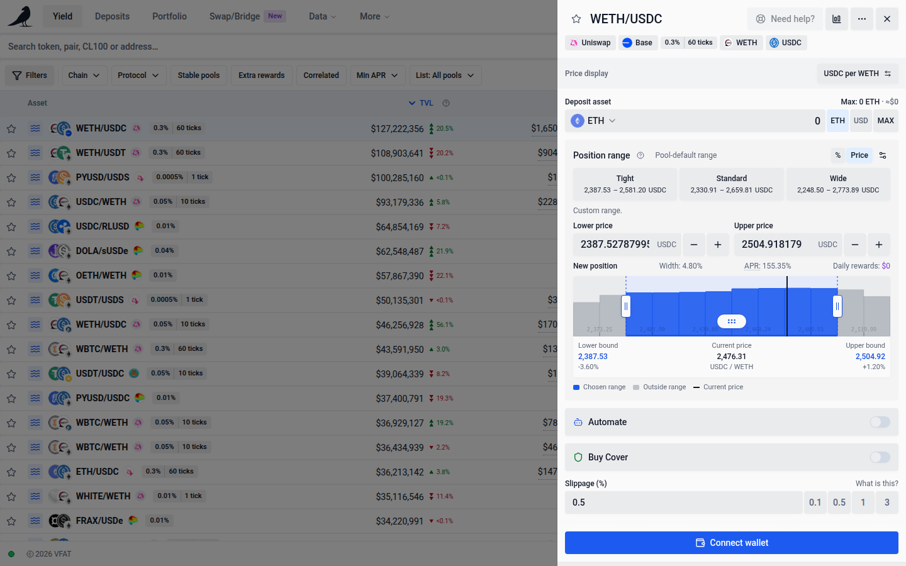Favorite the WETH/USDC pair with the panel star

point(576,19)
